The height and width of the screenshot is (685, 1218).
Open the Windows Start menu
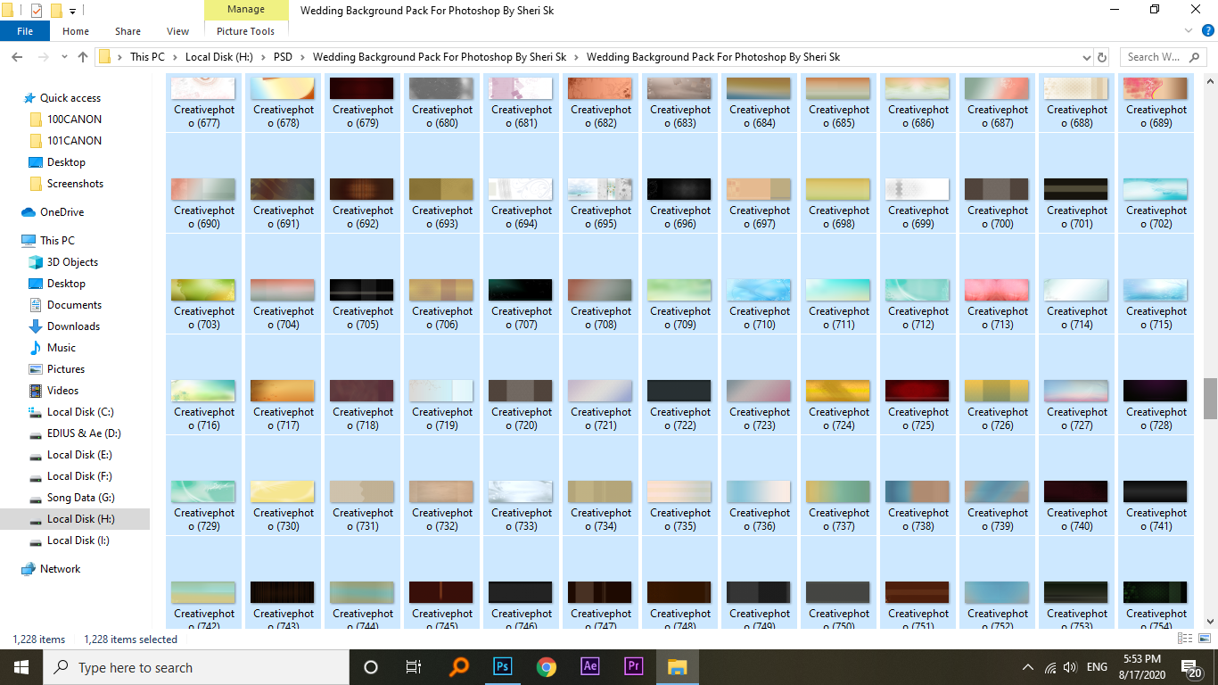[x=21, y=667]
